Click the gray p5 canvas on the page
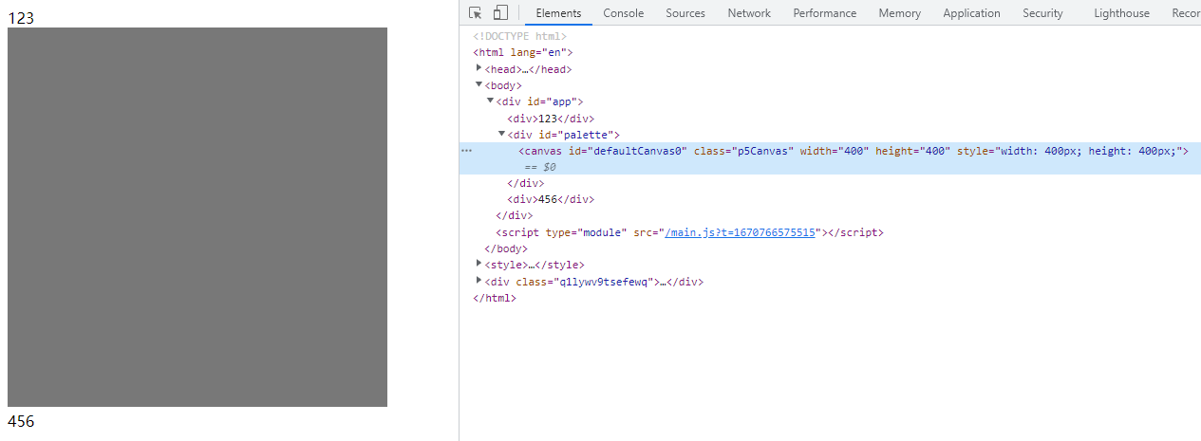 point(197,217)
